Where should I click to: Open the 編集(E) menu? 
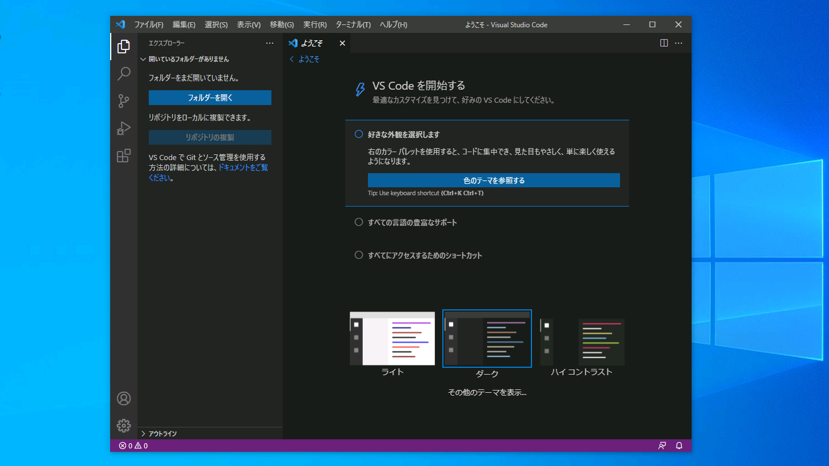pos(184,24)
